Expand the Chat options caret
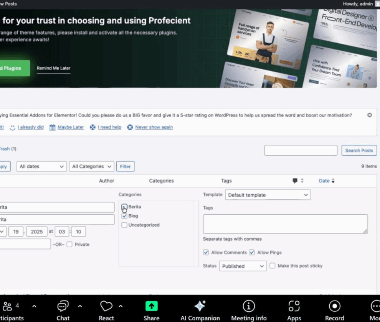380x322 pixels. (80, 306)
